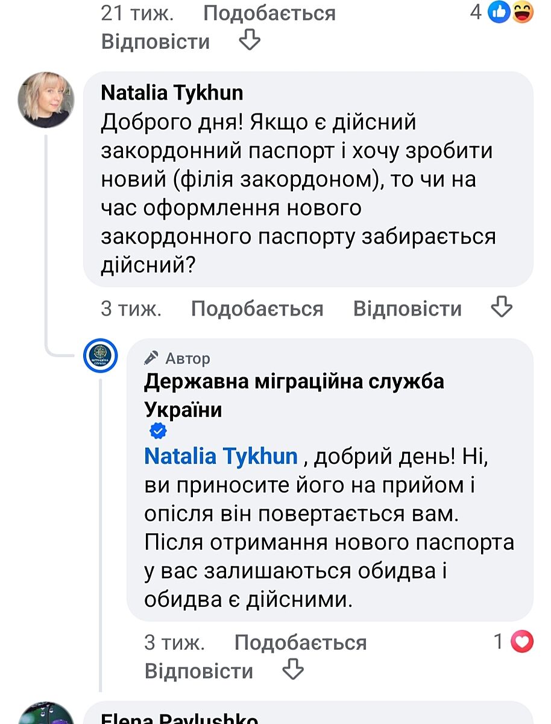Toggle Подобається on the migration service reply
Viewport: 551px width, 724px height.
pos(300,643)
